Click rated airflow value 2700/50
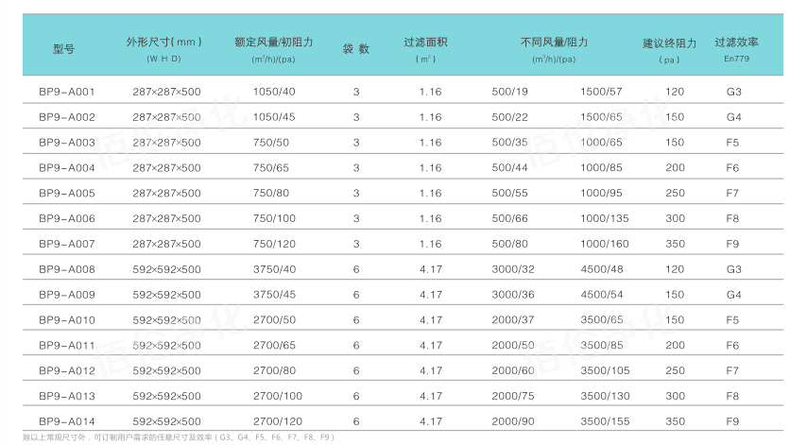 point(274,320)
